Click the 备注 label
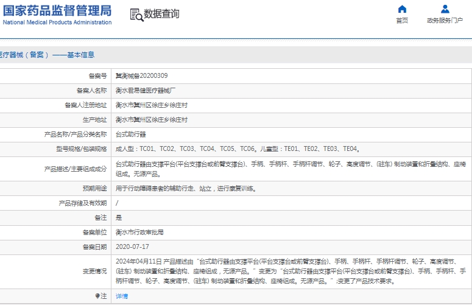The image size is (472, 308). coord(100,218)
